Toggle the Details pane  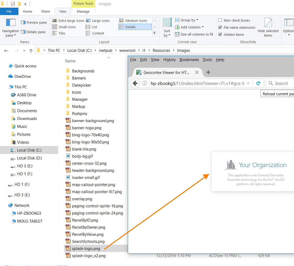click(x=33, y=32)
